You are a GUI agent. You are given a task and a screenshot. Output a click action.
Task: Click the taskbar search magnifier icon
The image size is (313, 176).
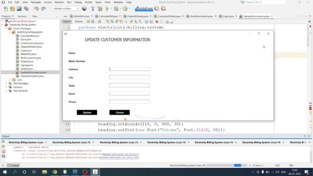point(15,172)
